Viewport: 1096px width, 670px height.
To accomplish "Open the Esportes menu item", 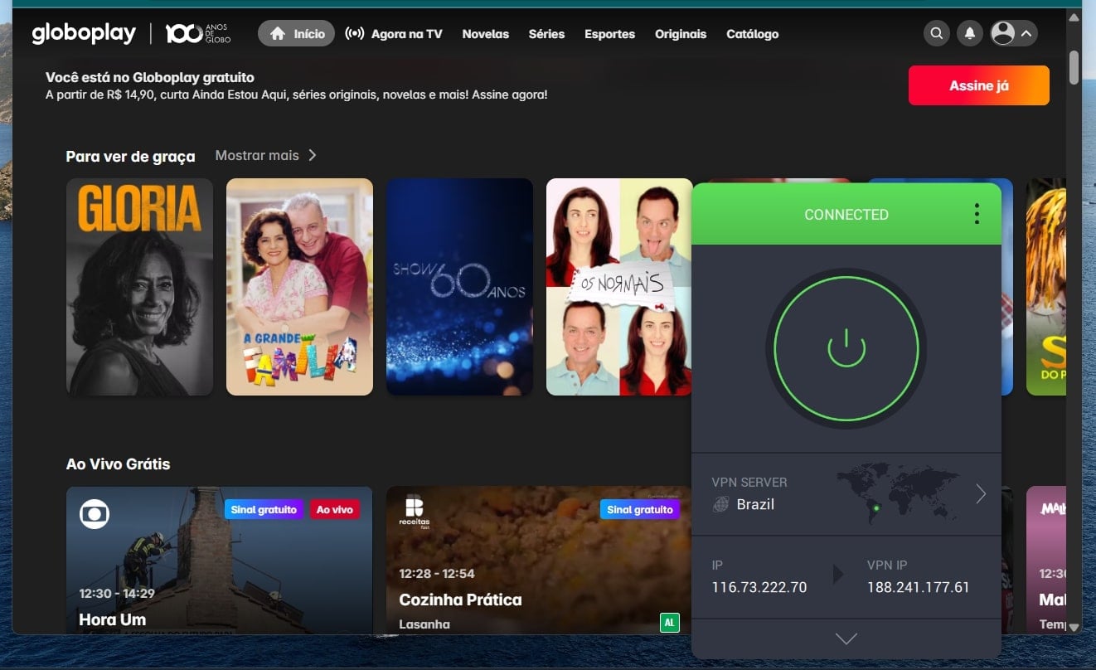I will point(609,34).
